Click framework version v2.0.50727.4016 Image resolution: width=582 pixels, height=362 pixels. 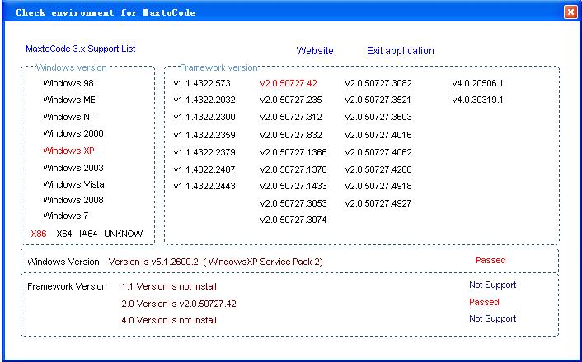click(x=378, y=135)
